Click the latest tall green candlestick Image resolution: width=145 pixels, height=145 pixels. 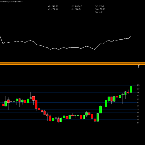pyautogui.click(x=131, y=89)
